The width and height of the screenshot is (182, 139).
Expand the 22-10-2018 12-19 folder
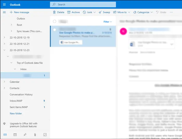4,38
